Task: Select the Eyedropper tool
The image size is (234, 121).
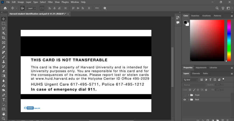Action: [x=3, y=47]
